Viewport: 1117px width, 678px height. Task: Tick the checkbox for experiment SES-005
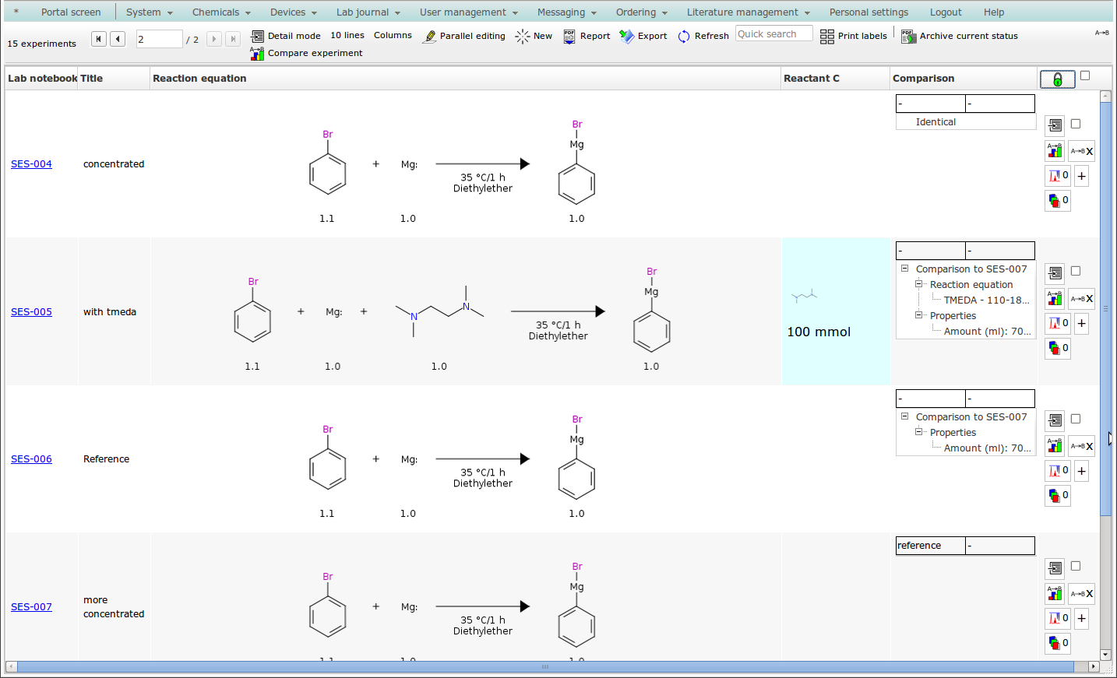tap(1076, 271)
